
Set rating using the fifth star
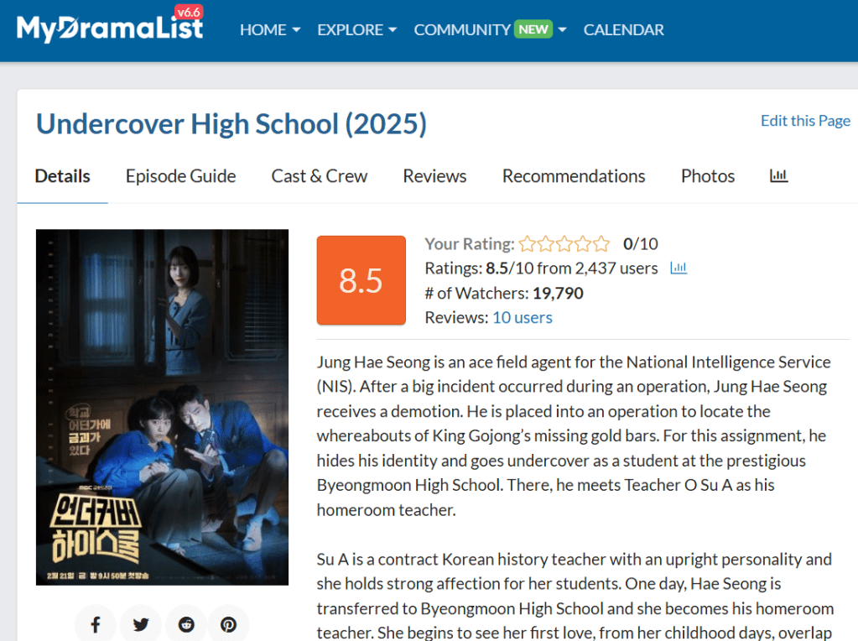pyautogui.click(x=601, y=243)
